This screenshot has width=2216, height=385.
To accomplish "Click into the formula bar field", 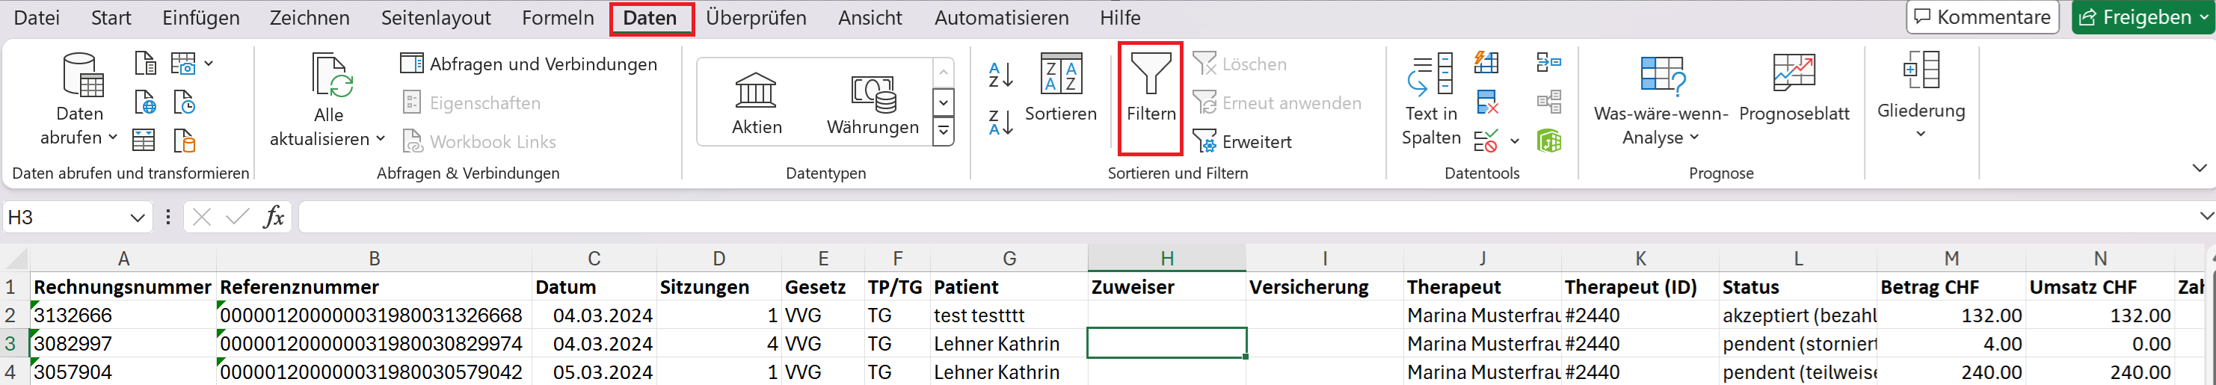I will (x=1247, y=218).
